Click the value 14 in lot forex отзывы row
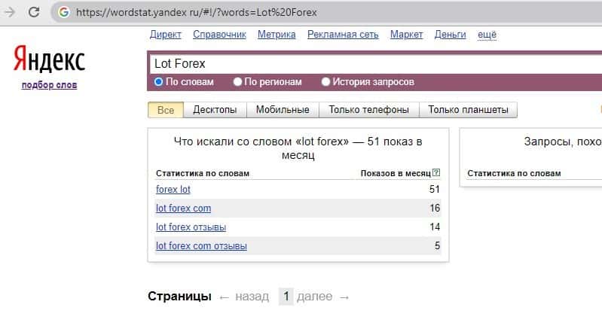The image size is (602, 335). point(435,227)
